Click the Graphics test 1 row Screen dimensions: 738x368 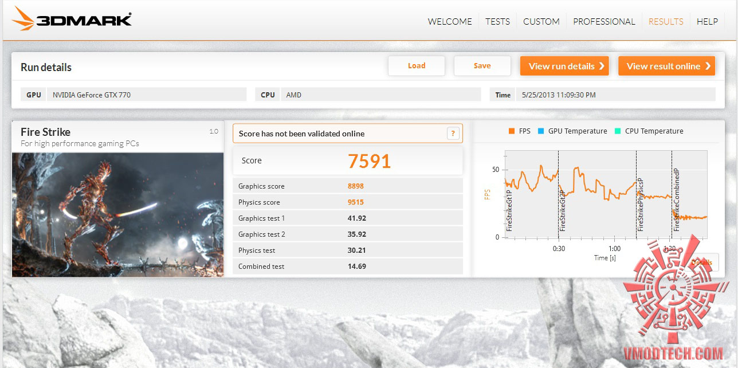(x=348, y=218)
